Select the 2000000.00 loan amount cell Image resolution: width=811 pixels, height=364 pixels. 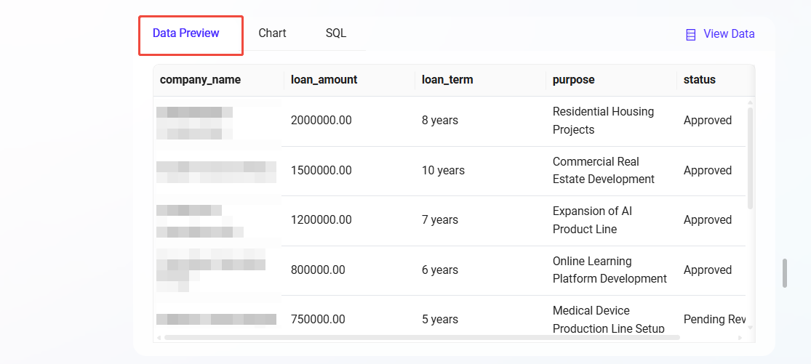point(321,121)
